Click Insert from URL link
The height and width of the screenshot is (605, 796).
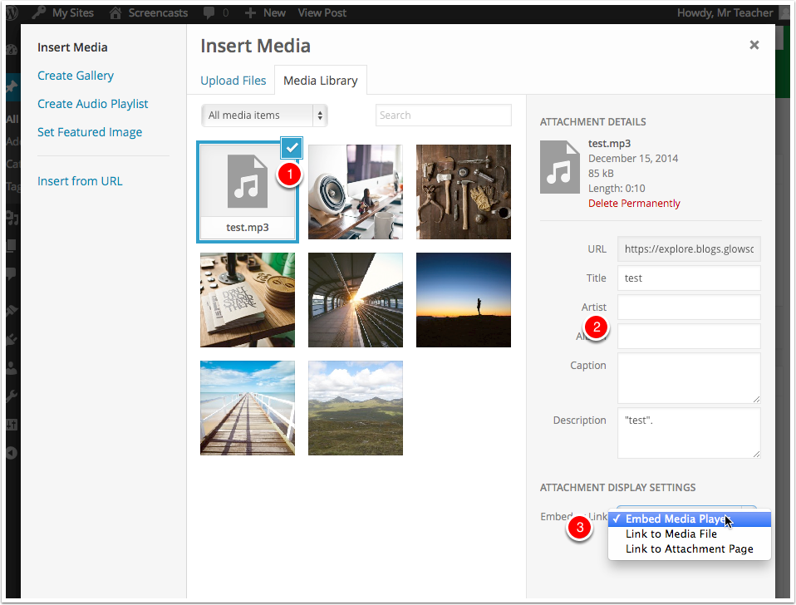point(80,181)
